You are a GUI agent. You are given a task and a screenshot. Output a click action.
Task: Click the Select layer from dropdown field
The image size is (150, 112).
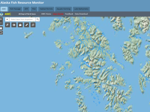[x=22, y=19]
